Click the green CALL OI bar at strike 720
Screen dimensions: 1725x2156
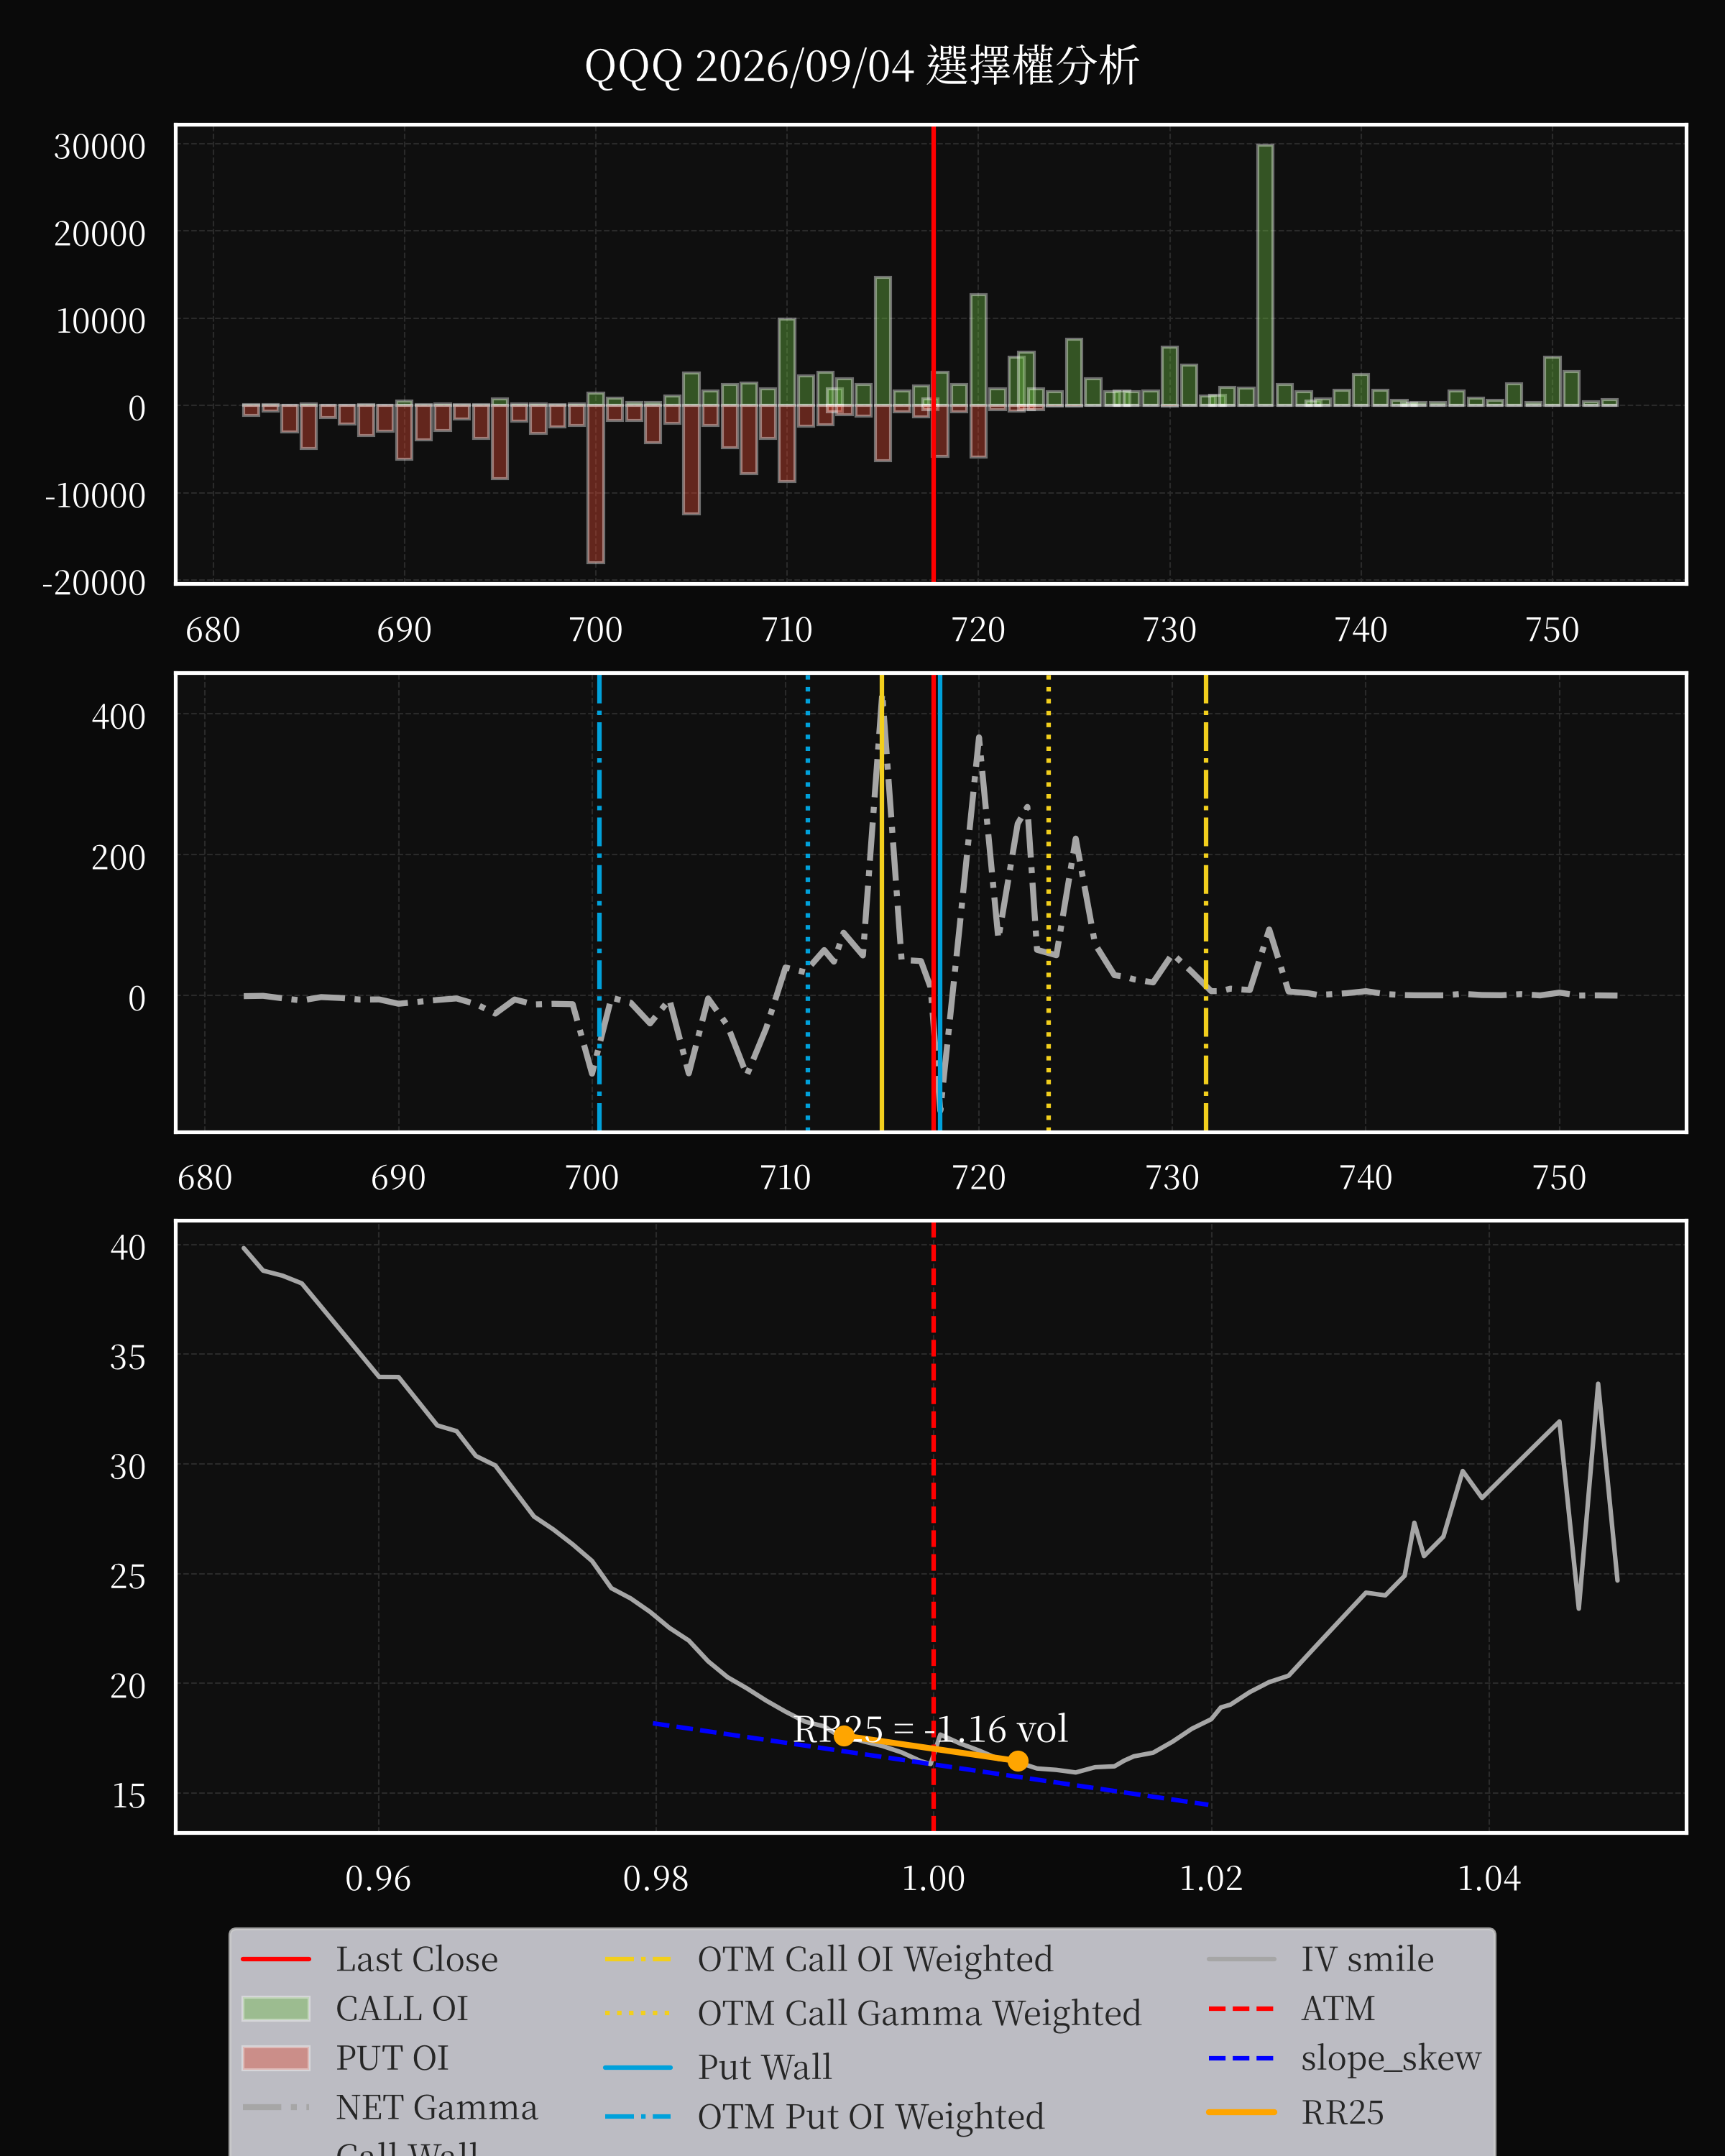point(978,350)
